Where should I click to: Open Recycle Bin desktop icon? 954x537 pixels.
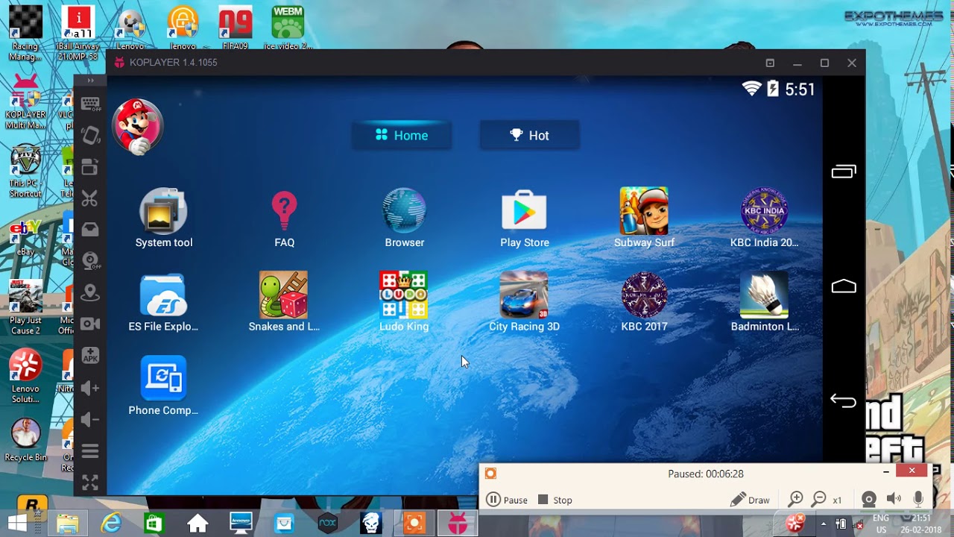point(25,440)
